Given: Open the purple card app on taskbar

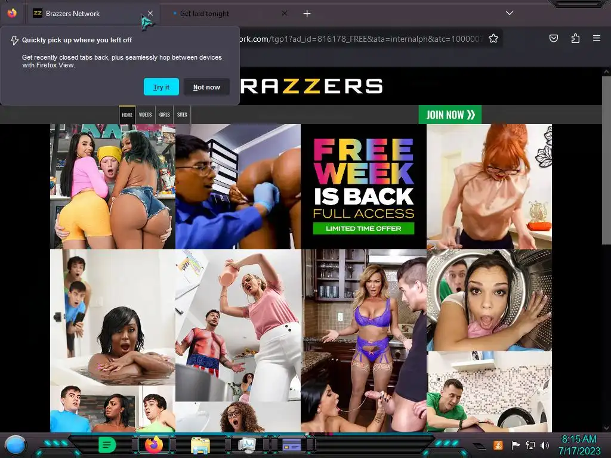Looking at the screenshot, I should 292,445.
